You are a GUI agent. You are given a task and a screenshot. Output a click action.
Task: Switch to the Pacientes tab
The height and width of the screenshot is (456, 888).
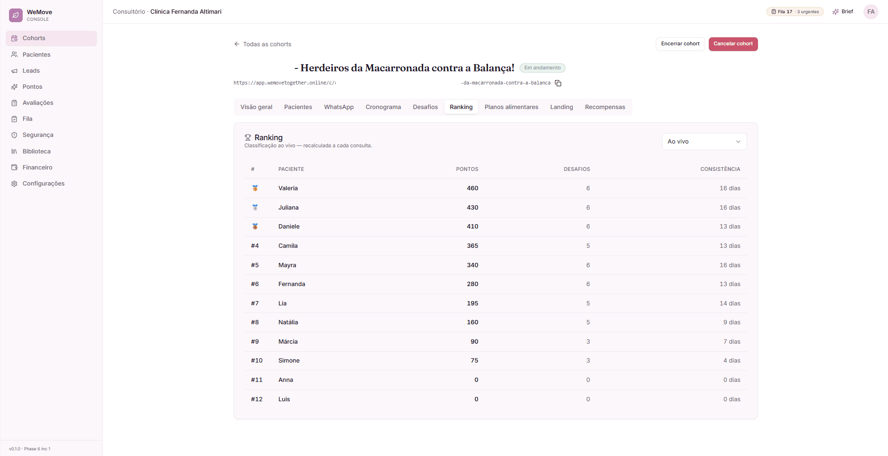tap(298, 107)
